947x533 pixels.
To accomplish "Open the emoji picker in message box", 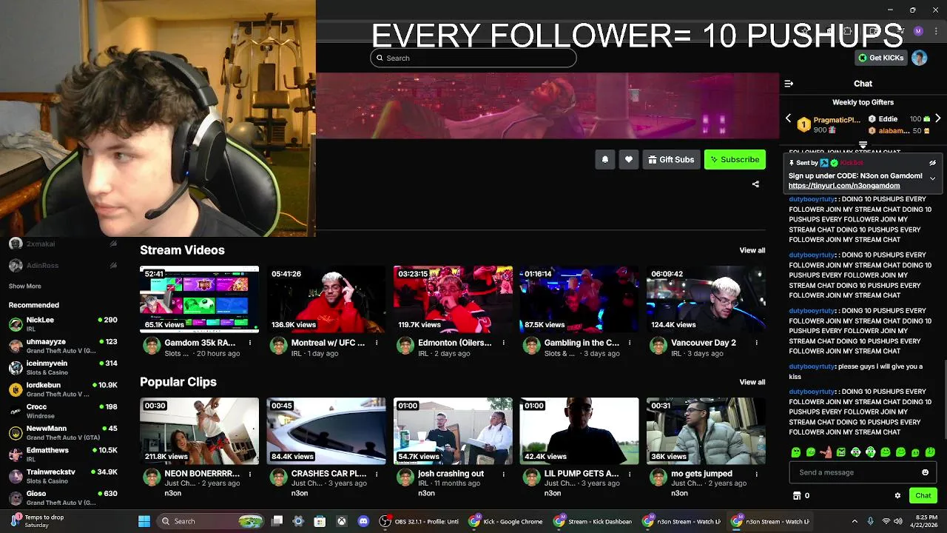I will click(x=925, y=472).
